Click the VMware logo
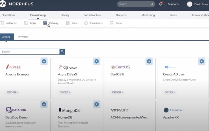Screen dimensions: 209x131 (120, 110)
